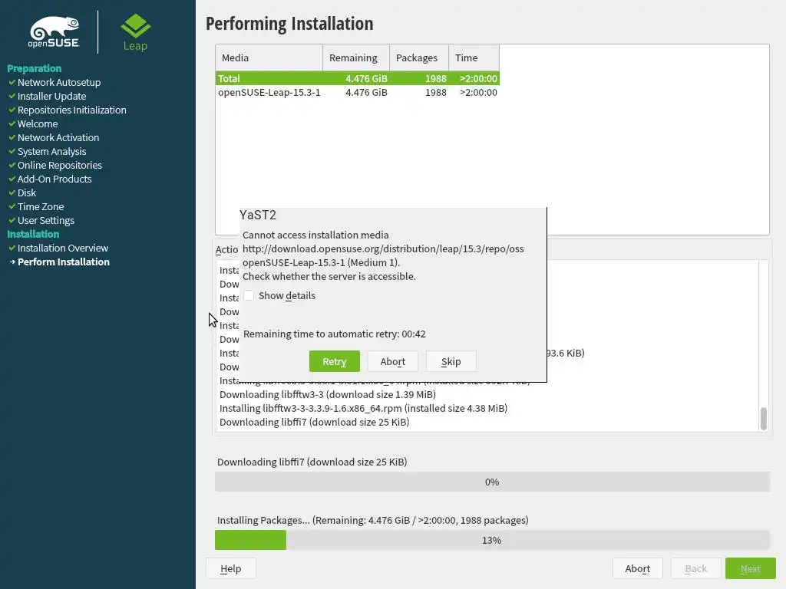Click the Time Zone step
Viewport: 786px width, 589px height.
coord(41,206)
